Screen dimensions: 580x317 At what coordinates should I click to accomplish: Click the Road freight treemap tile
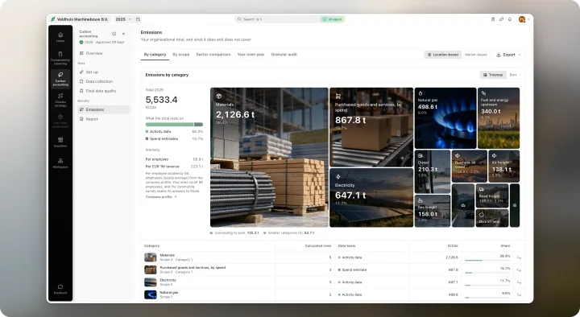click(492, 195)
